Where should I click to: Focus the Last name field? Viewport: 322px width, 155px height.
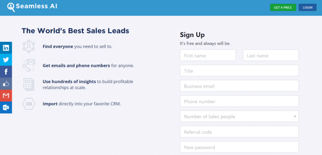271,55
